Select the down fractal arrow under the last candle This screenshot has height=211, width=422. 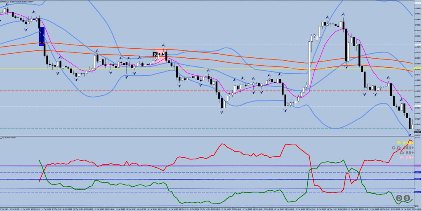[x=410, y=134]
